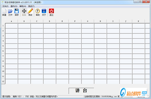This screenshot has height=99, width=151.
Task: Click seat cell at column E row 10
Action: coord(62,71)
